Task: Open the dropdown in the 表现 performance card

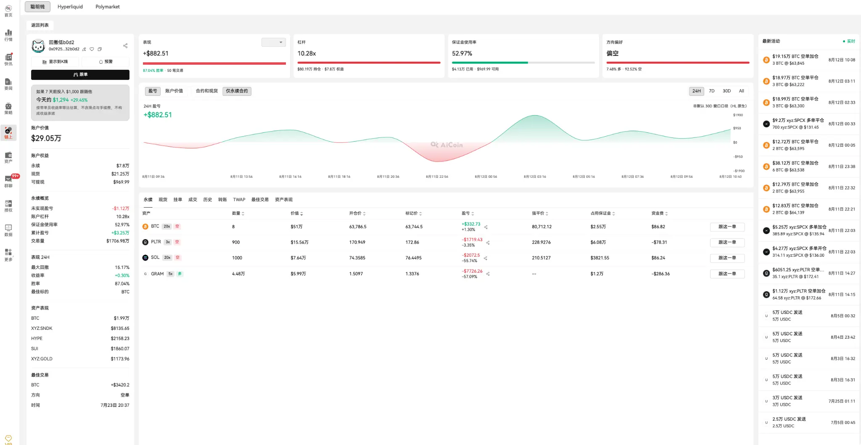Action: pyautogui.click(x=274, y=42)
